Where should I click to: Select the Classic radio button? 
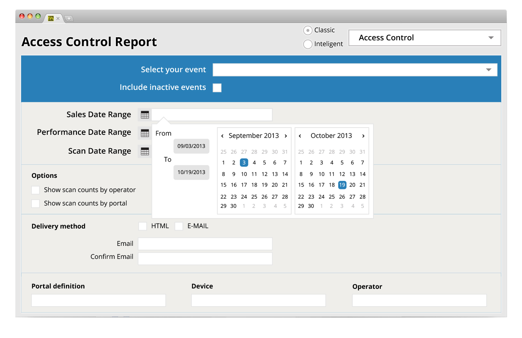(308, 30)
